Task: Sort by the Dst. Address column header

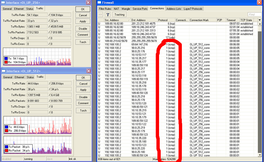Action: tap(144, 20)
